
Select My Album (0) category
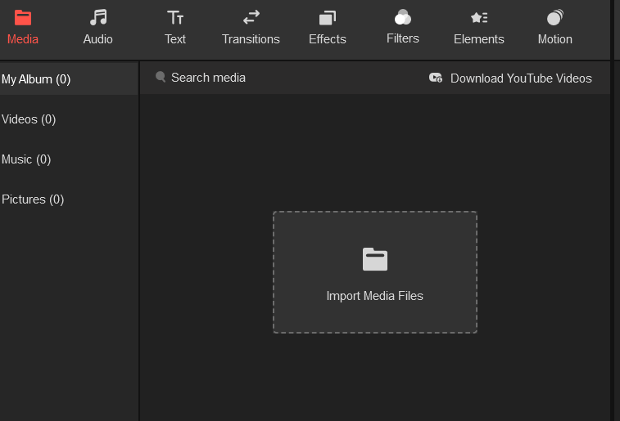(36, 79)
